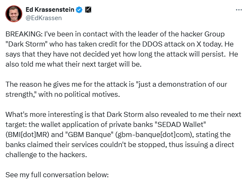
Task: Click the black K affiliation badge
Action: pyautogui.click(x=88, y=10)
